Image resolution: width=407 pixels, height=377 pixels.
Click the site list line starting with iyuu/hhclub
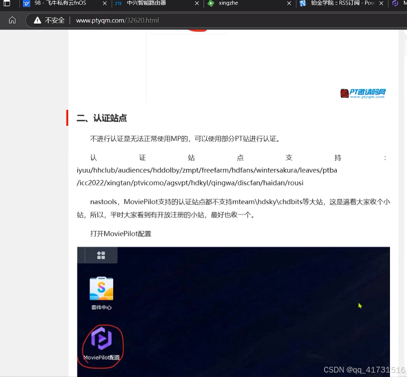tap(207, 170)
